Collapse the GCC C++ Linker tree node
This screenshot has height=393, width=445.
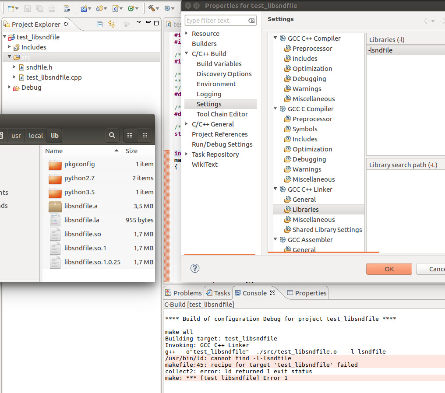[276, 189]
